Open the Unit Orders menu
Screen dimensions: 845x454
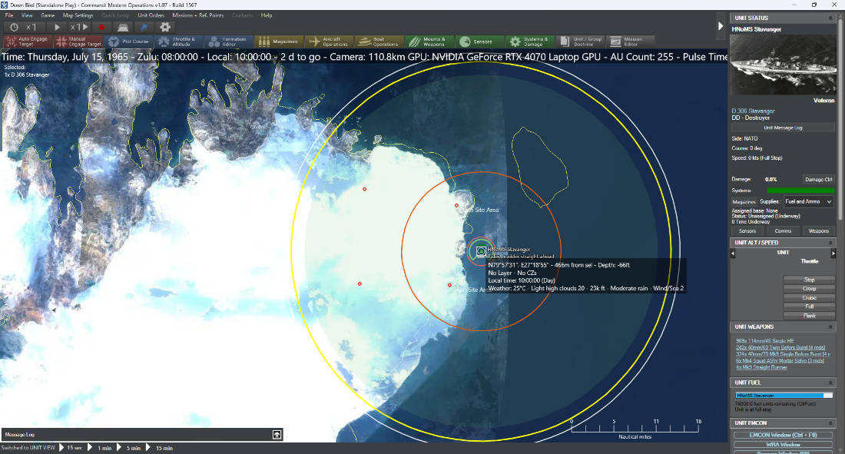[x=151, y=15]
